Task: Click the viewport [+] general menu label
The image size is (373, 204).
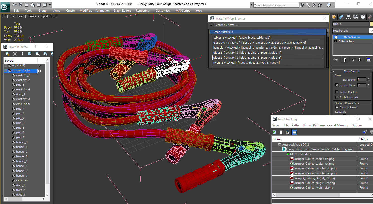Action: [x=4, y=16]
